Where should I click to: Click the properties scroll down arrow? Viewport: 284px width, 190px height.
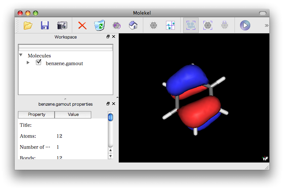(110, 156)
